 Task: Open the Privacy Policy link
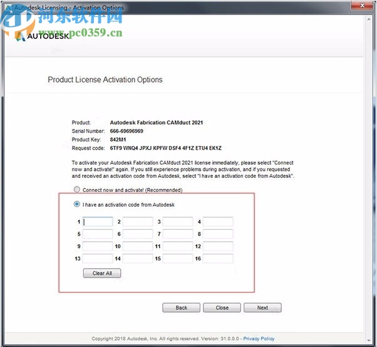tap(259, 339)
